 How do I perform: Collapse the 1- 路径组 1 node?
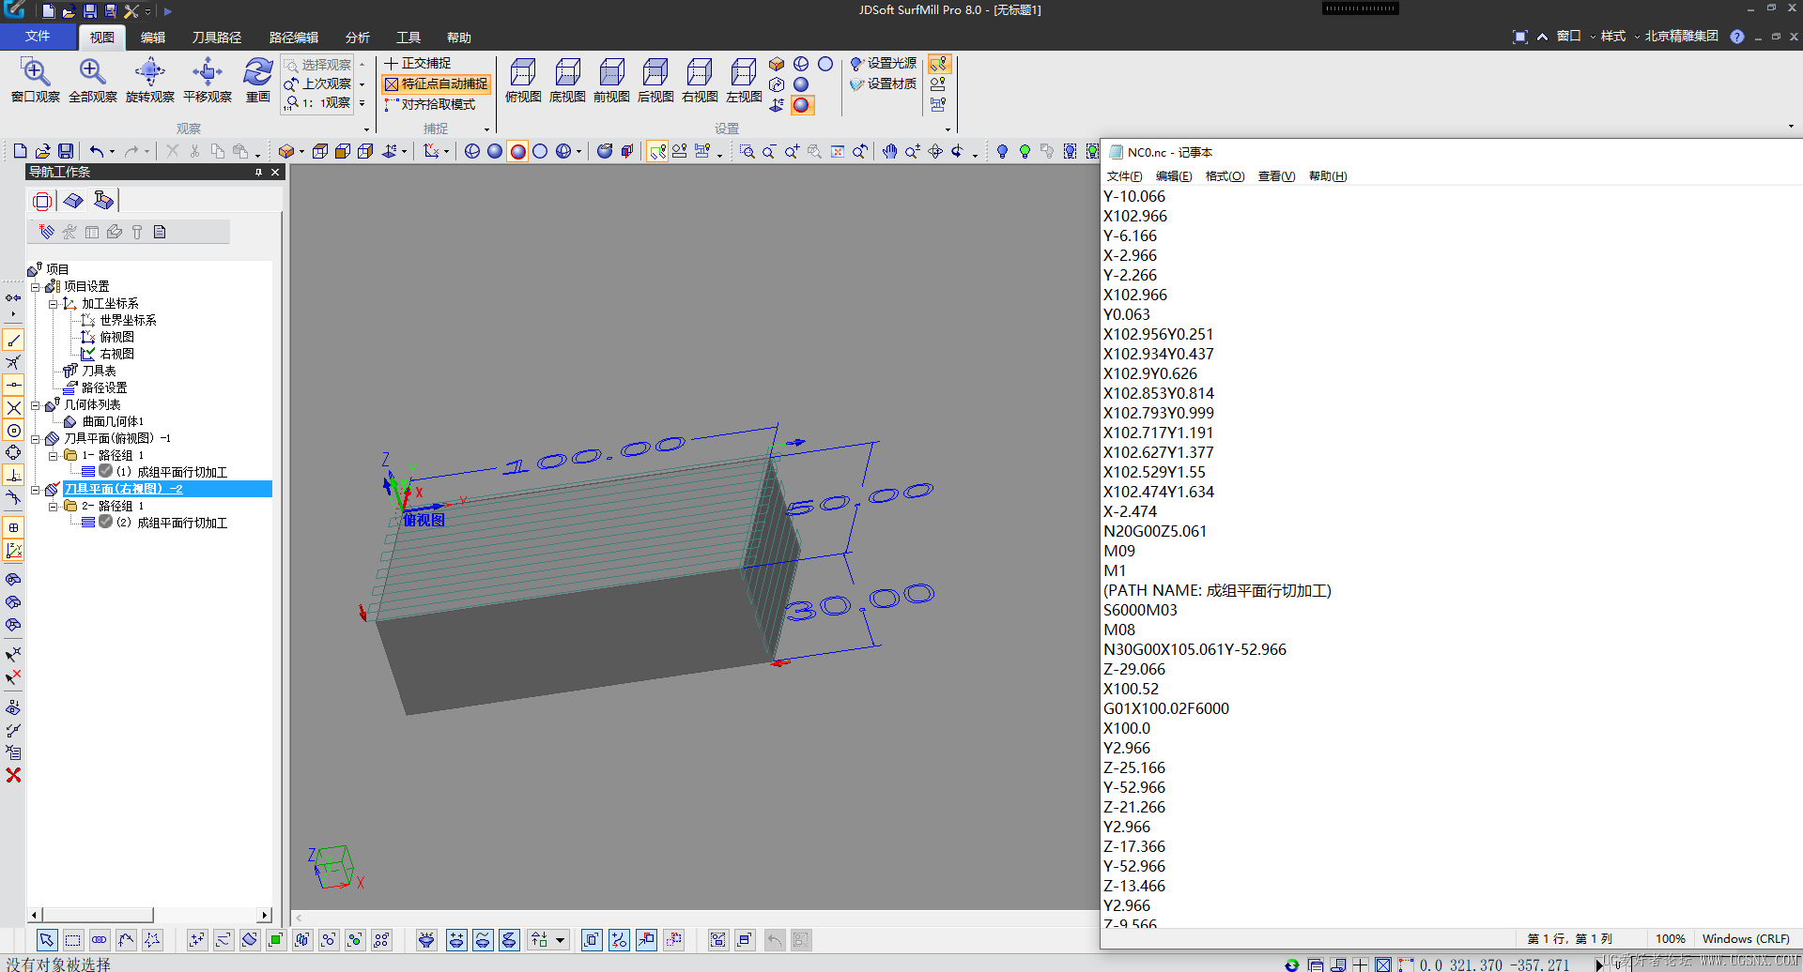[54, 456]
